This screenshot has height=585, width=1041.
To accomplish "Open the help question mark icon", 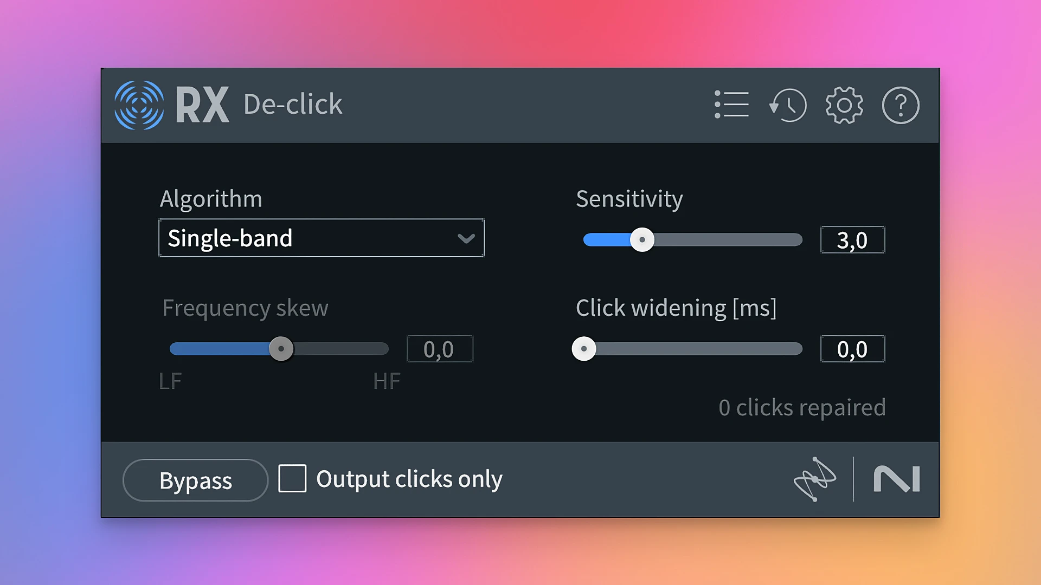I will pyautogui.click(x=901, y=105).
